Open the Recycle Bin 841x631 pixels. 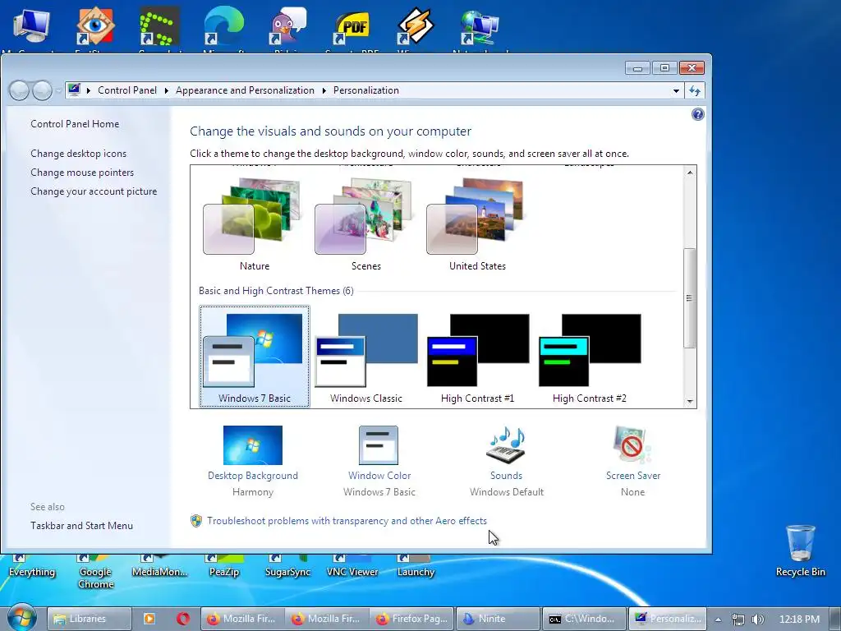(800, 550)
